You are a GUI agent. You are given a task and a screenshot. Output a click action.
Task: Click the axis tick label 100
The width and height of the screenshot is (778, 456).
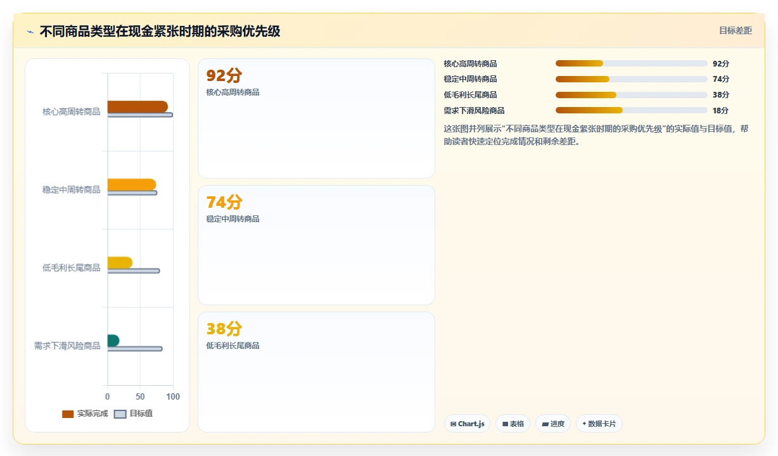pos(173,396)
